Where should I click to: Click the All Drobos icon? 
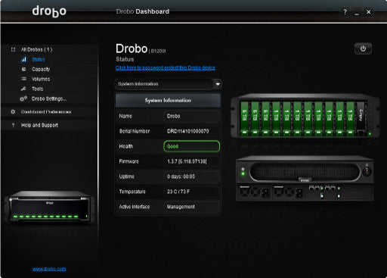point(14,49)
